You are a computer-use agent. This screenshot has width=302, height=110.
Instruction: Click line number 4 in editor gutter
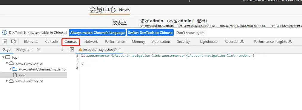coord(77,68)
